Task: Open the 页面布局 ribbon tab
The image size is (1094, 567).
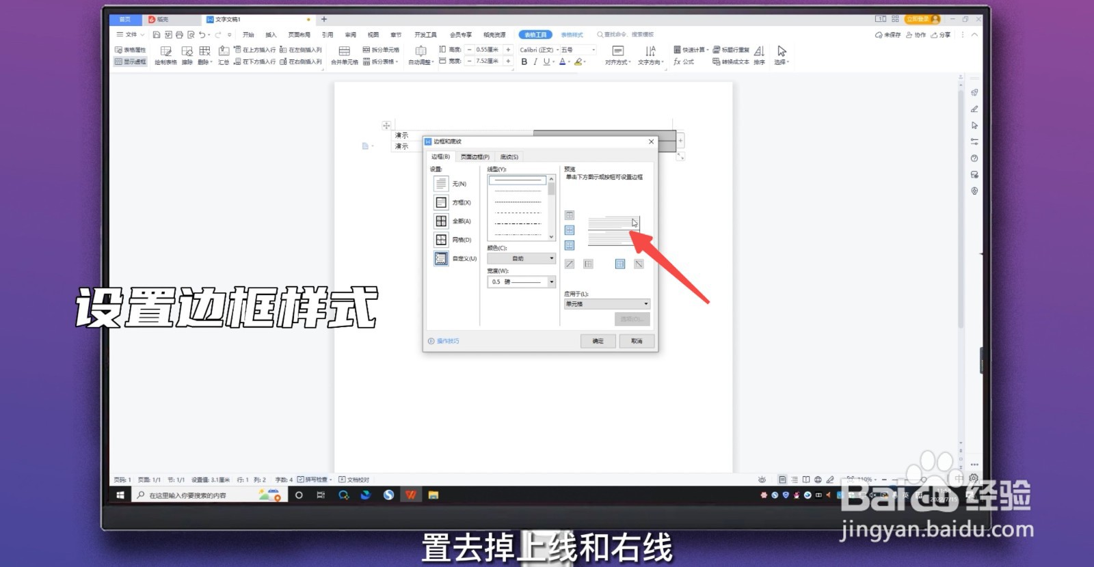Action: point(299,35)
